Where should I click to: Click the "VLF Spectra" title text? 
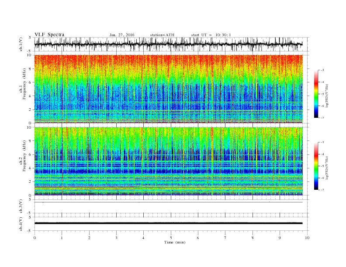49,34
